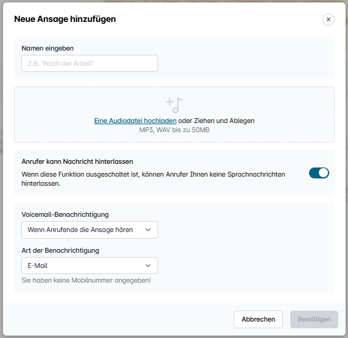Close the Neue Ansage hinzufügen dialog
This screenshot has height=338, width=348.
tap(329, 19)
